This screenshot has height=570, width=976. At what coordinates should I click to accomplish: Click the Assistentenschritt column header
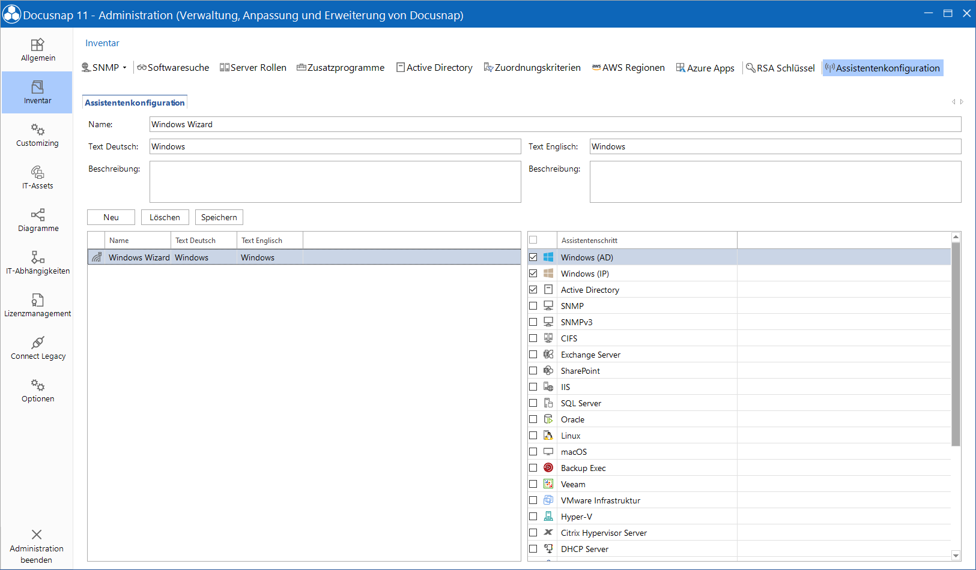click(x=647, y=240)
